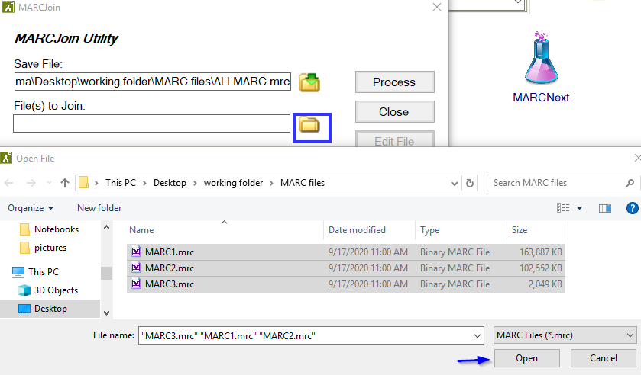This screenshot has width=641, height=375.
Task: Refresh the MARC files folder listing
Action: (470, 183)
